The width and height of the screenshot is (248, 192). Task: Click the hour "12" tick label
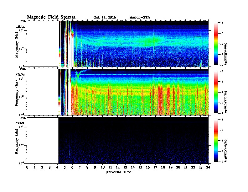[x=118, y=167]
